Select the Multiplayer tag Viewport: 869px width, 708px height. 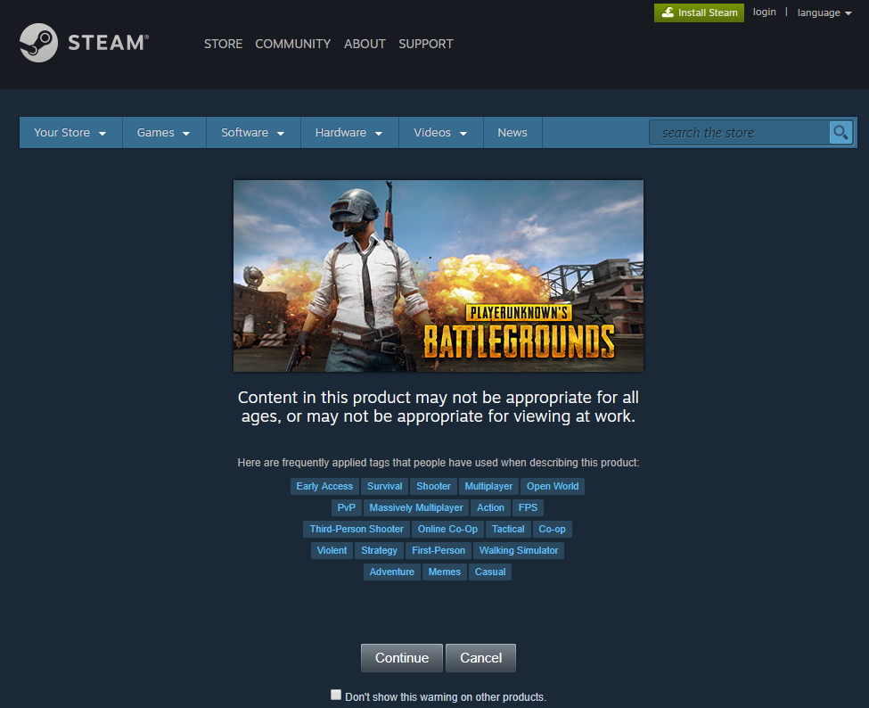click(488, 486)
